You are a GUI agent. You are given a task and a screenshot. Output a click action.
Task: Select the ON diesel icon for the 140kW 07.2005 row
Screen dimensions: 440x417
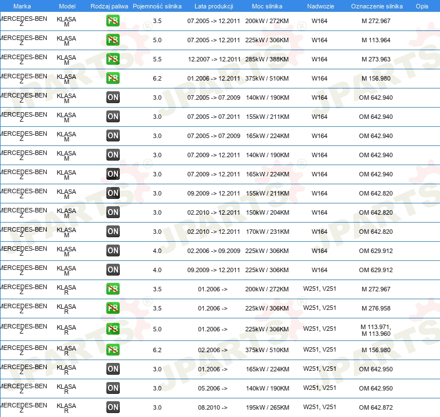click(113, 97)
